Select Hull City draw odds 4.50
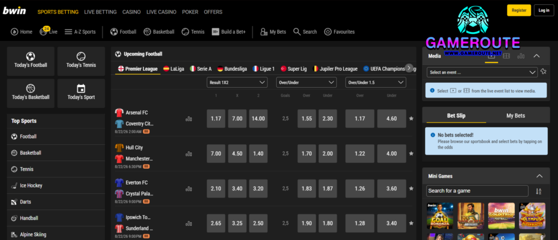558x240 pixels. pos(238,153)
